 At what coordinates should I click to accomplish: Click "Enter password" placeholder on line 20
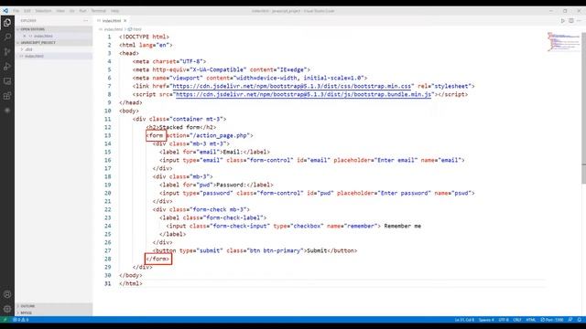tap(405, 193)
